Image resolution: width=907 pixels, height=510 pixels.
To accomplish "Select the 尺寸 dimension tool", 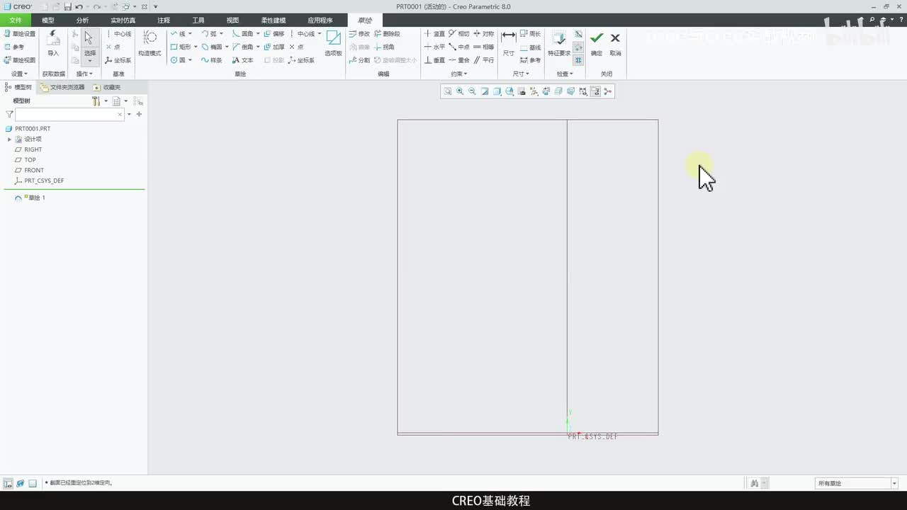I will point(508,42).
